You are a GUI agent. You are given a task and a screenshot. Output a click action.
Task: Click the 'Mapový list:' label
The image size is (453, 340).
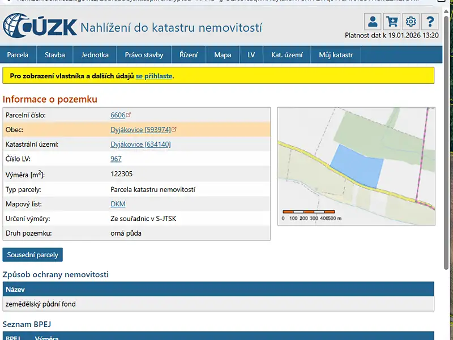point(24,204)
